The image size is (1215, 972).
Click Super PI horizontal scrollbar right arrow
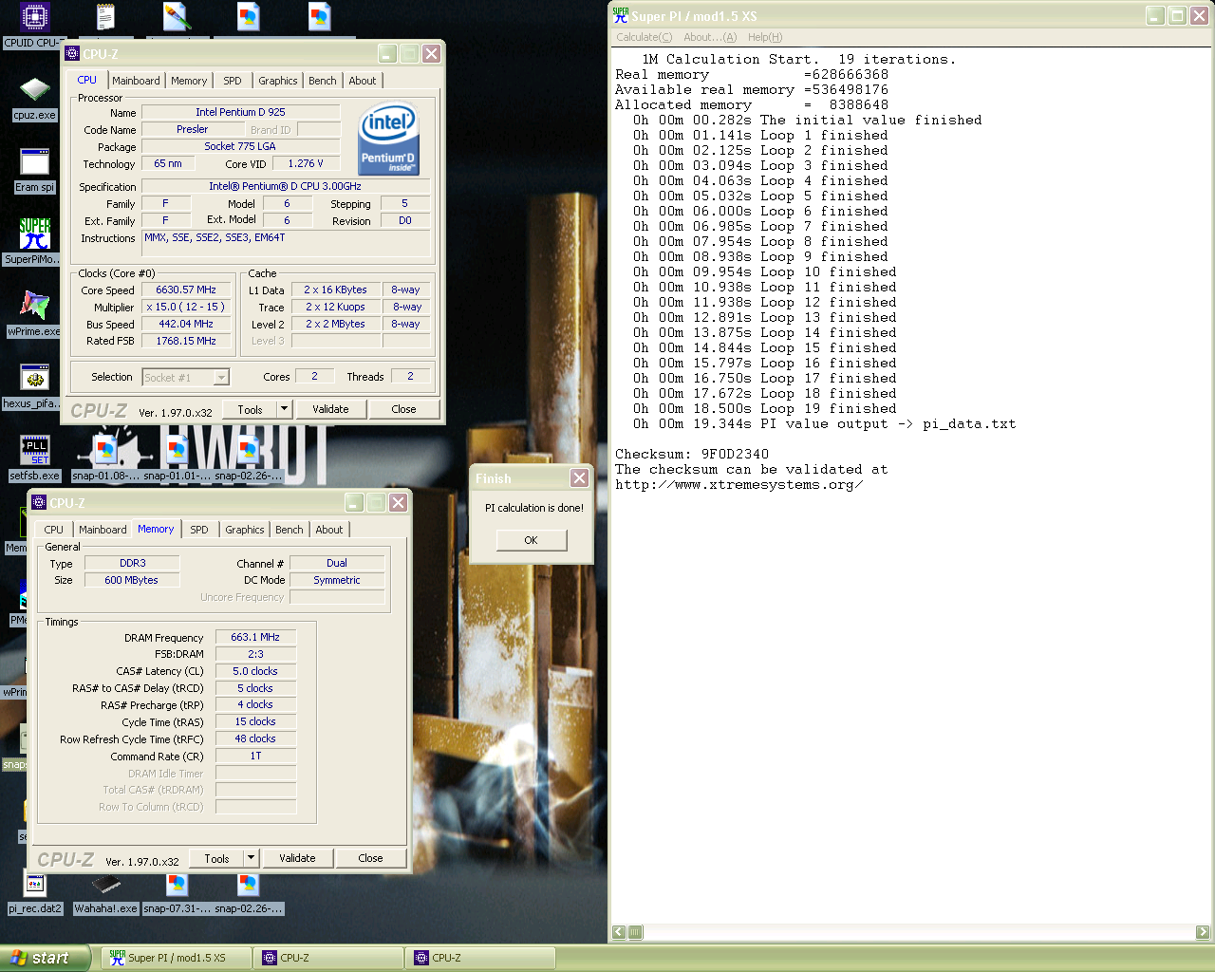coord(1203,932)
